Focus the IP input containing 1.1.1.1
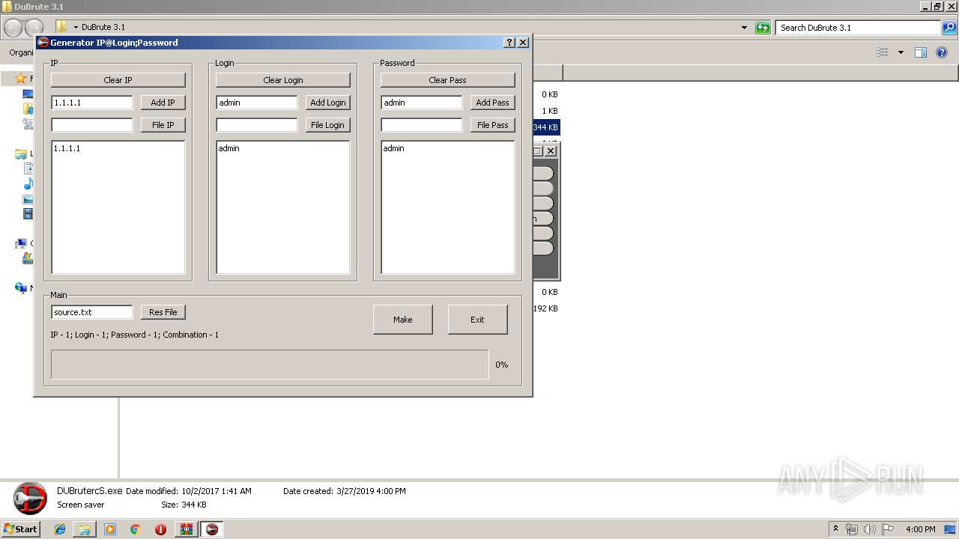This screenshot has height=539, width=959. click(92, 103)
